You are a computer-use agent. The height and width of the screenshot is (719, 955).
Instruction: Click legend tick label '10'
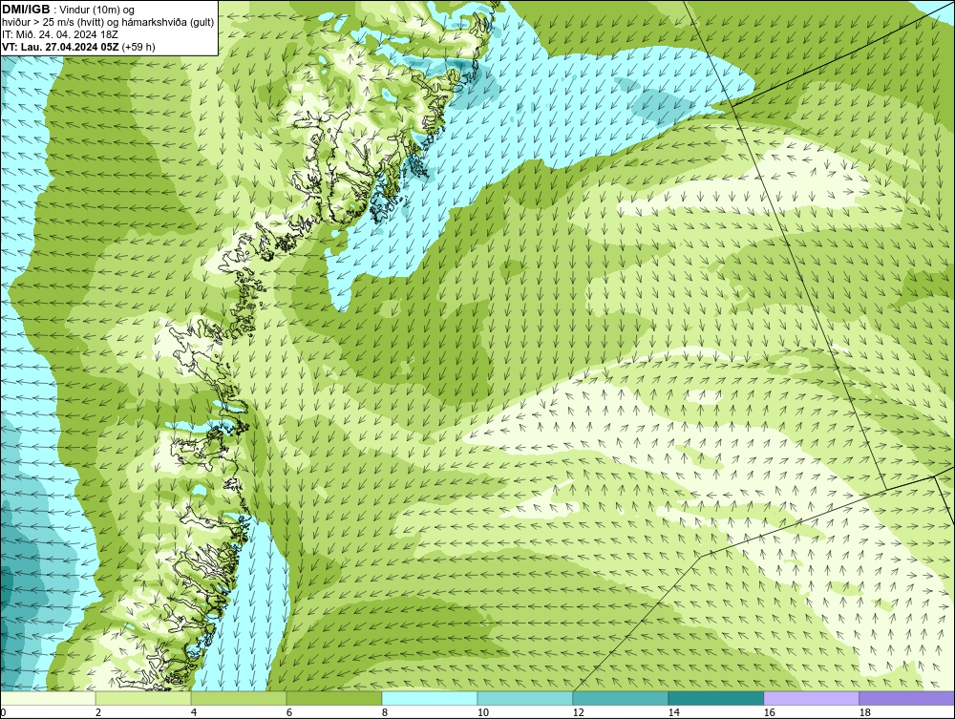point(482,712)
